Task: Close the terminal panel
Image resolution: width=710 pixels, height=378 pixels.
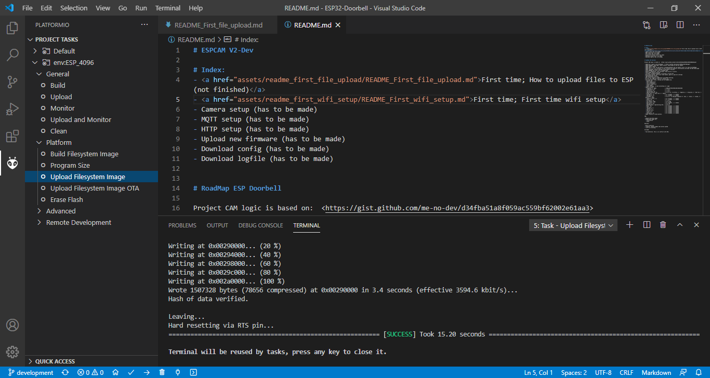Action: click(696, 225)
